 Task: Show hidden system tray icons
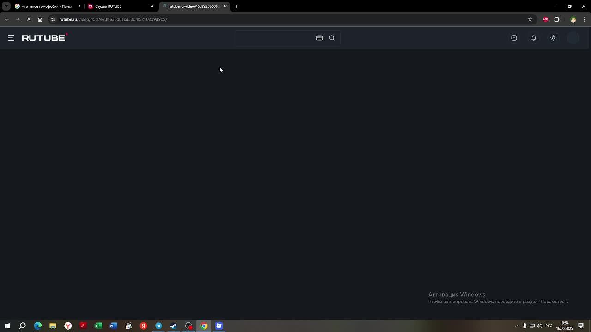(517, 326)
